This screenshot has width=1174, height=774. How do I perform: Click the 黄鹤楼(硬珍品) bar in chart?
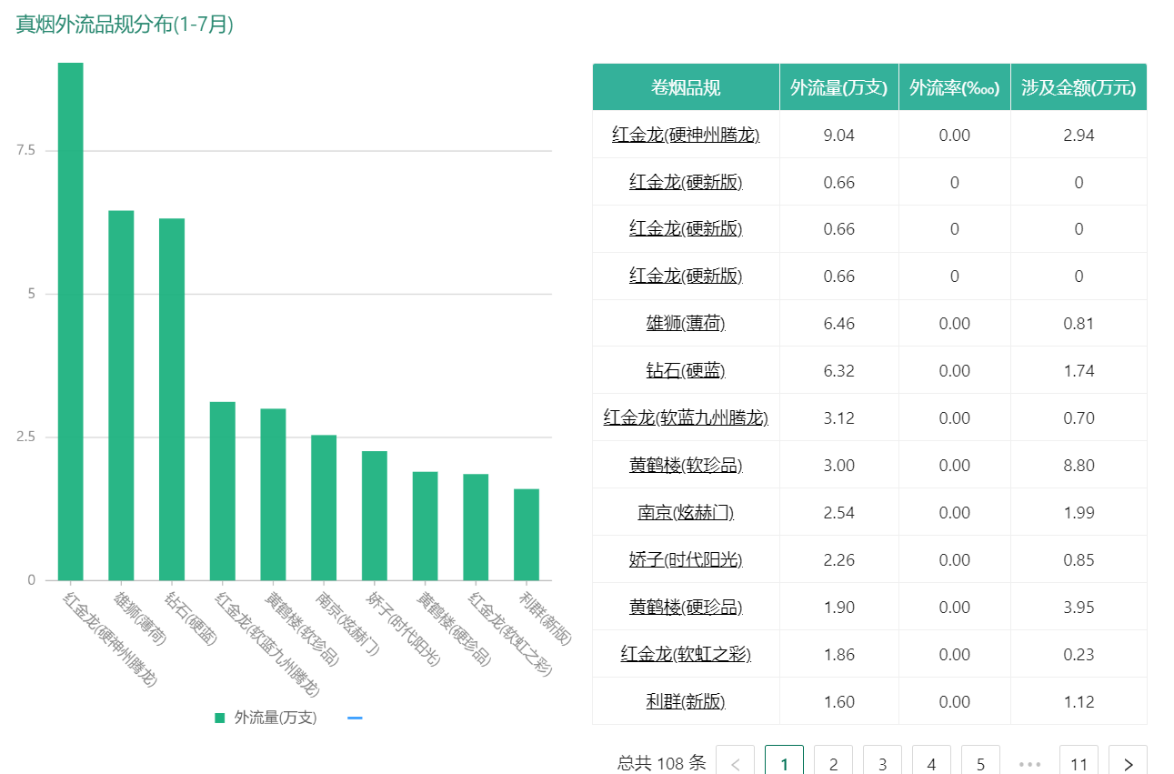tap(425, 526)
